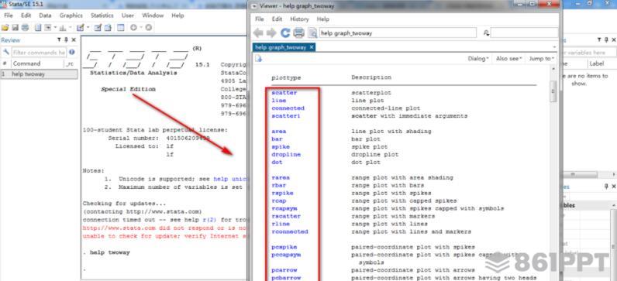This screenshot has width=617, height=281.
Task: Open the connected plottype link
Action: coord(288,108)
